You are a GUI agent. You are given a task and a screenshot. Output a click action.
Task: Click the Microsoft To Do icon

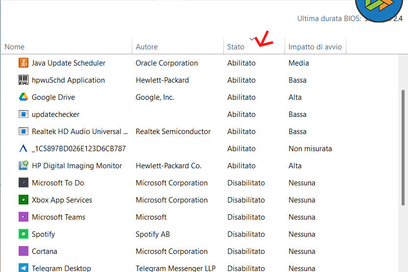pos(24,183)
